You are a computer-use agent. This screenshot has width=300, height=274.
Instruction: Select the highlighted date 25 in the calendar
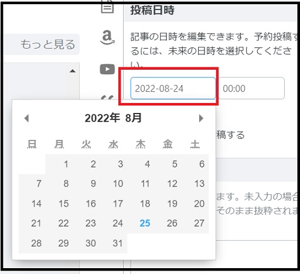[x=141, y=224]
